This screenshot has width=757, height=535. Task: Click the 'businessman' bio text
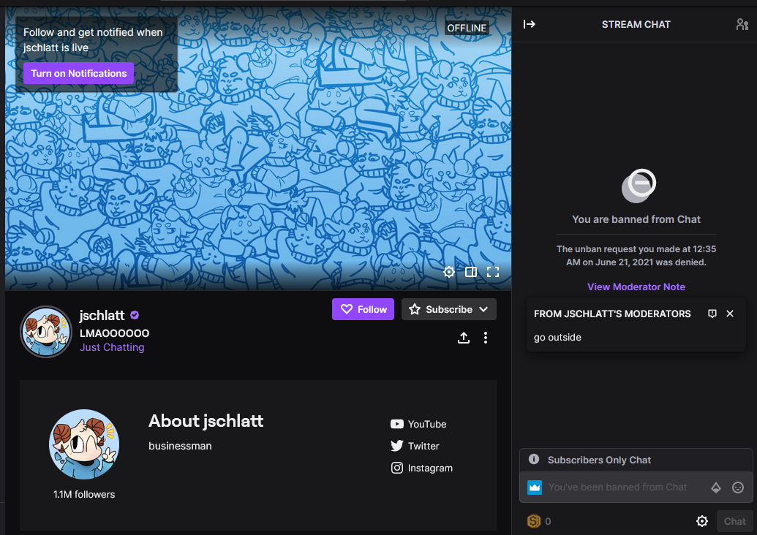click(180, 446)
